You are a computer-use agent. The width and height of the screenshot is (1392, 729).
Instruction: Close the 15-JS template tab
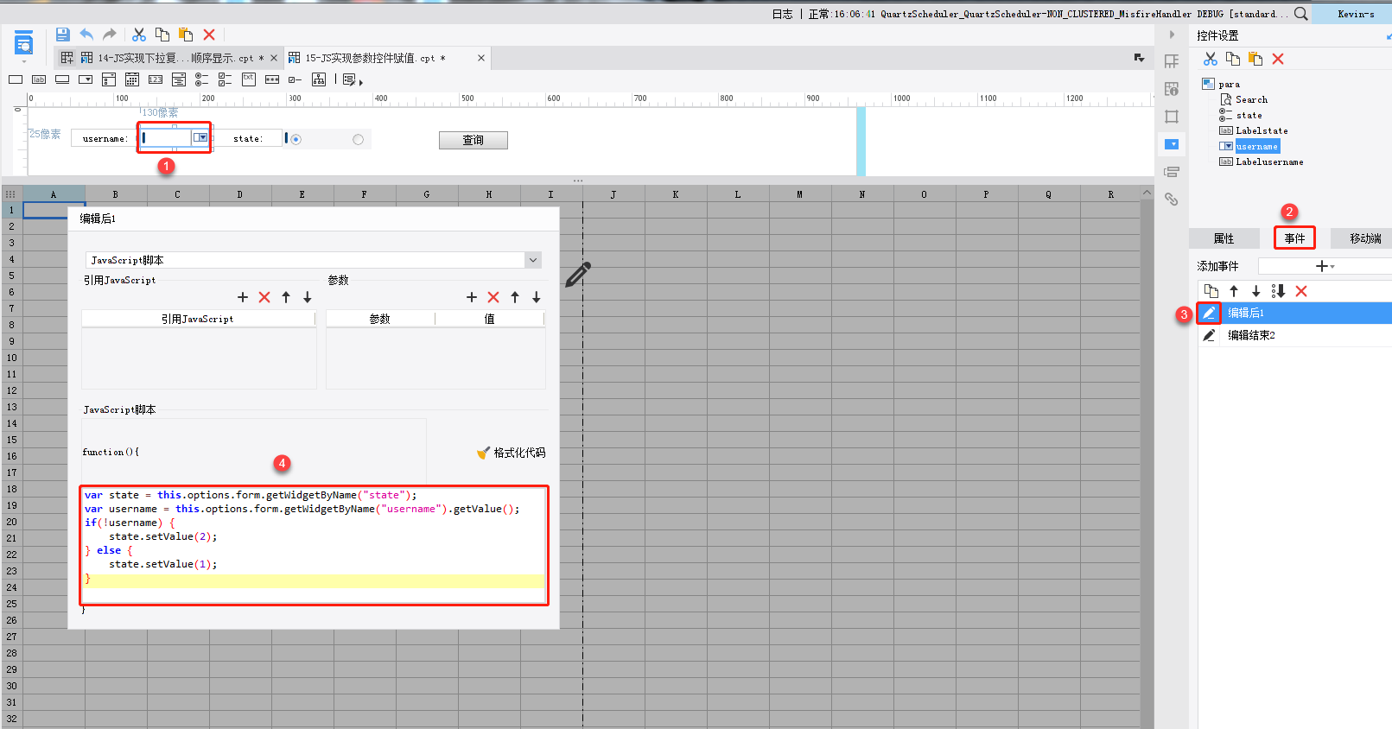(x=481, y=58)
